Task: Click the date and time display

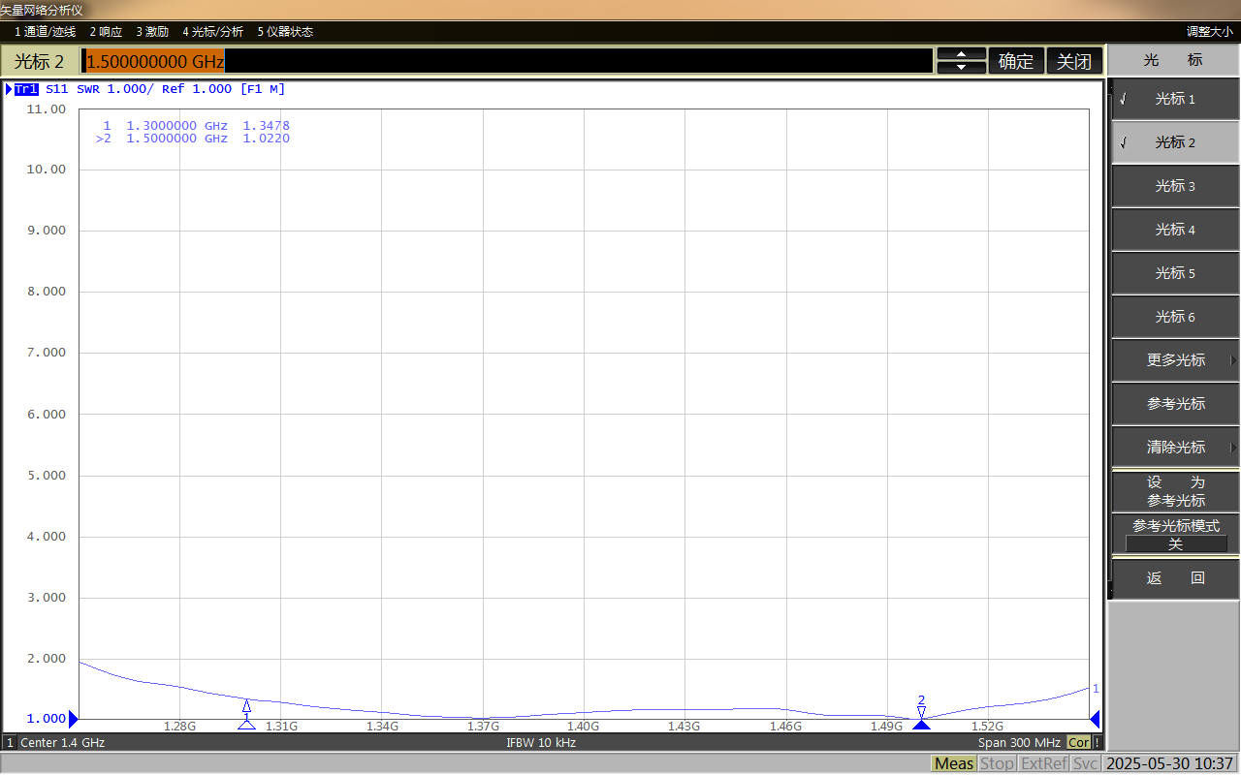Action: pyautogui.click(x=1170, y=763)
